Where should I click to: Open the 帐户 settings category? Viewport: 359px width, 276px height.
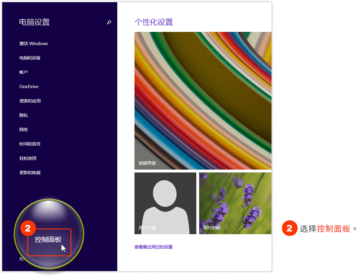24,72
